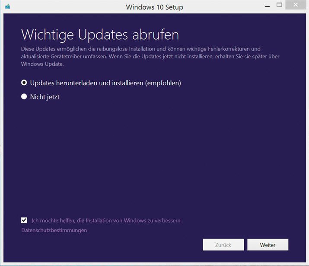The image size is (309, 266).
Task: Click the Weiter button
Action: point(268,245)
